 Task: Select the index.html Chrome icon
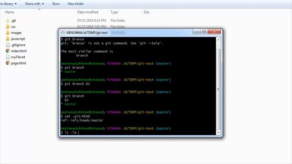pos(8,51)
